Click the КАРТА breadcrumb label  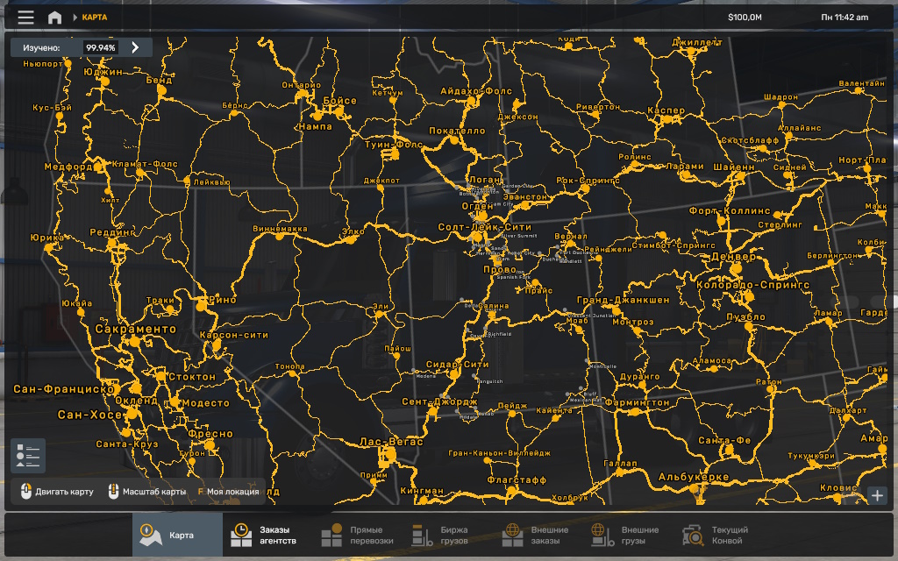pyautogui.click(x=95, y=18)
